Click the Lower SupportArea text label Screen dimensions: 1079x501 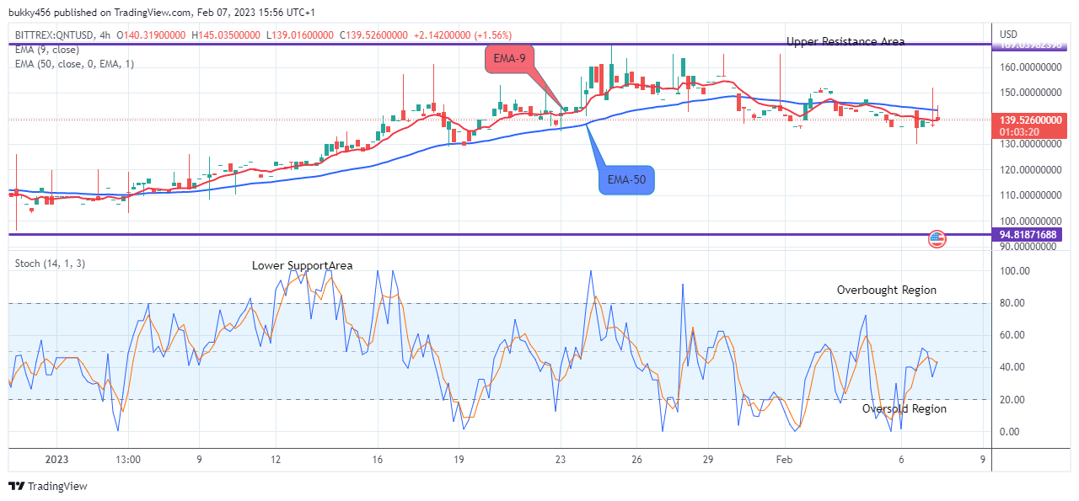(303, 265)
